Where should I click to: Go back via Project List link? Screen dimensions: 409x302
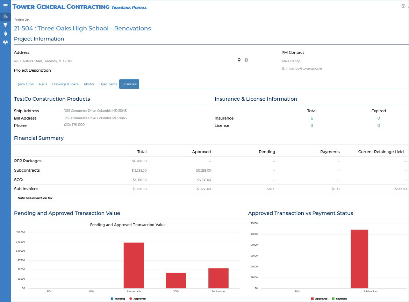[x=22, y=20]
